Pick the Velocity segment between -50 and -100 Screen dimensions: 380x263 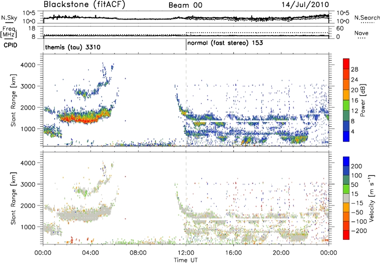346,217
